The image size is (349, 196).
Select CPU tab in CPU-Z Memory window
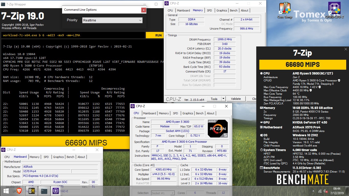pos(170,10)
